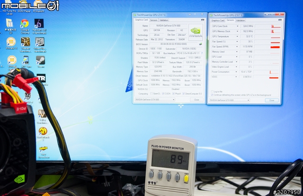This screenshot has width=303, height=196.
Task: Open Validation tab in left GPU-Z window
Action: click(x=164, y=20)
